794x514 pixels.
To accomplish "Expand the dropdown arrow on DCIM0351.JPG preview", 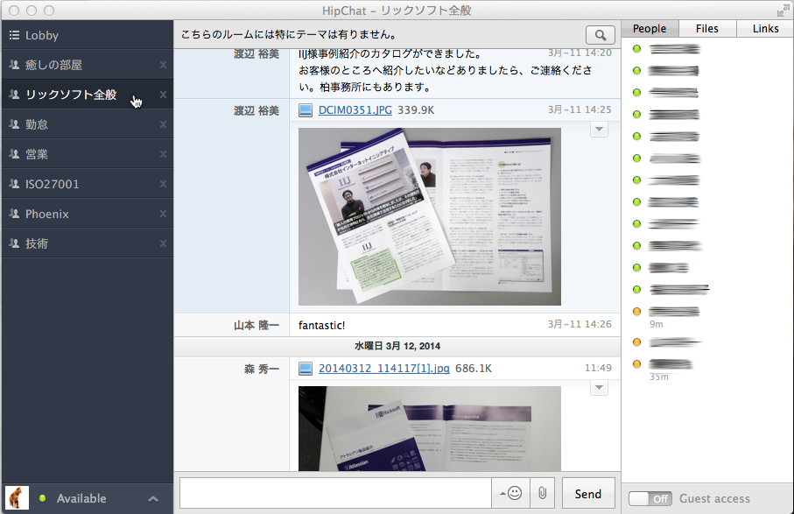I will click(x=599, y=129).
